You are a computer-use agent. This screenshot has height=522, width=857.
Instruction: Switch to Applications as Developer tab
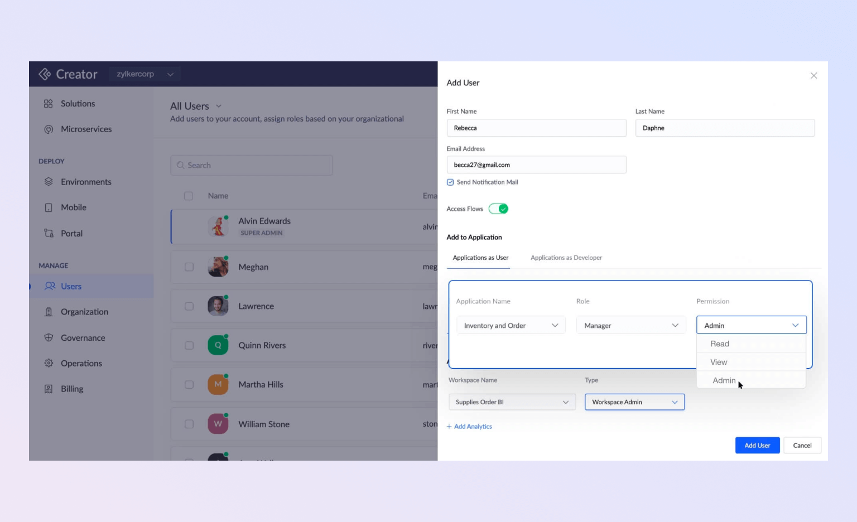[566, 258]
